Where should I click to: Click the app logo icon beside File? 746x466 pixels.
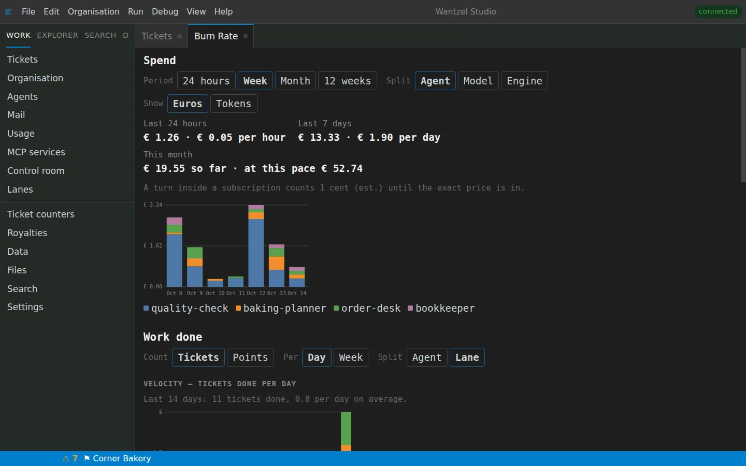click(8, 11)
